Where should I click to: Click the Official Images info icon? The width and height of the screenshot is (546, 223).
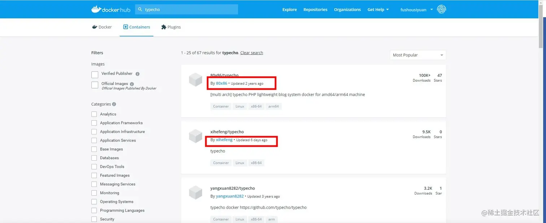pyautogui.click(x=132, y=84)
